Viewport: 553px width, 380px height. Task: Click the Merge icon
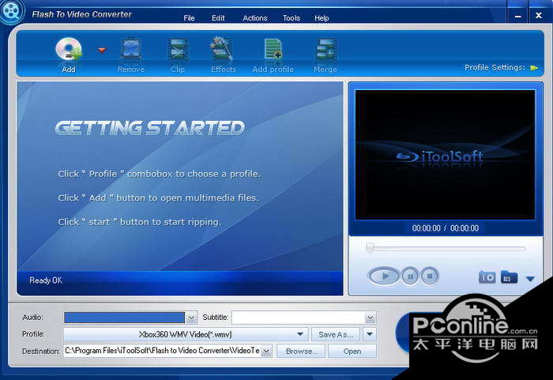click(x=325, y=50)
